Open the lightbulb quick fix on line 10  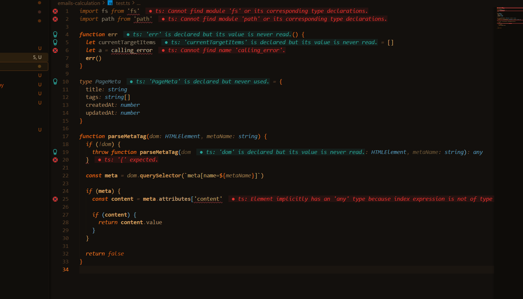click(x=55, y=81)
